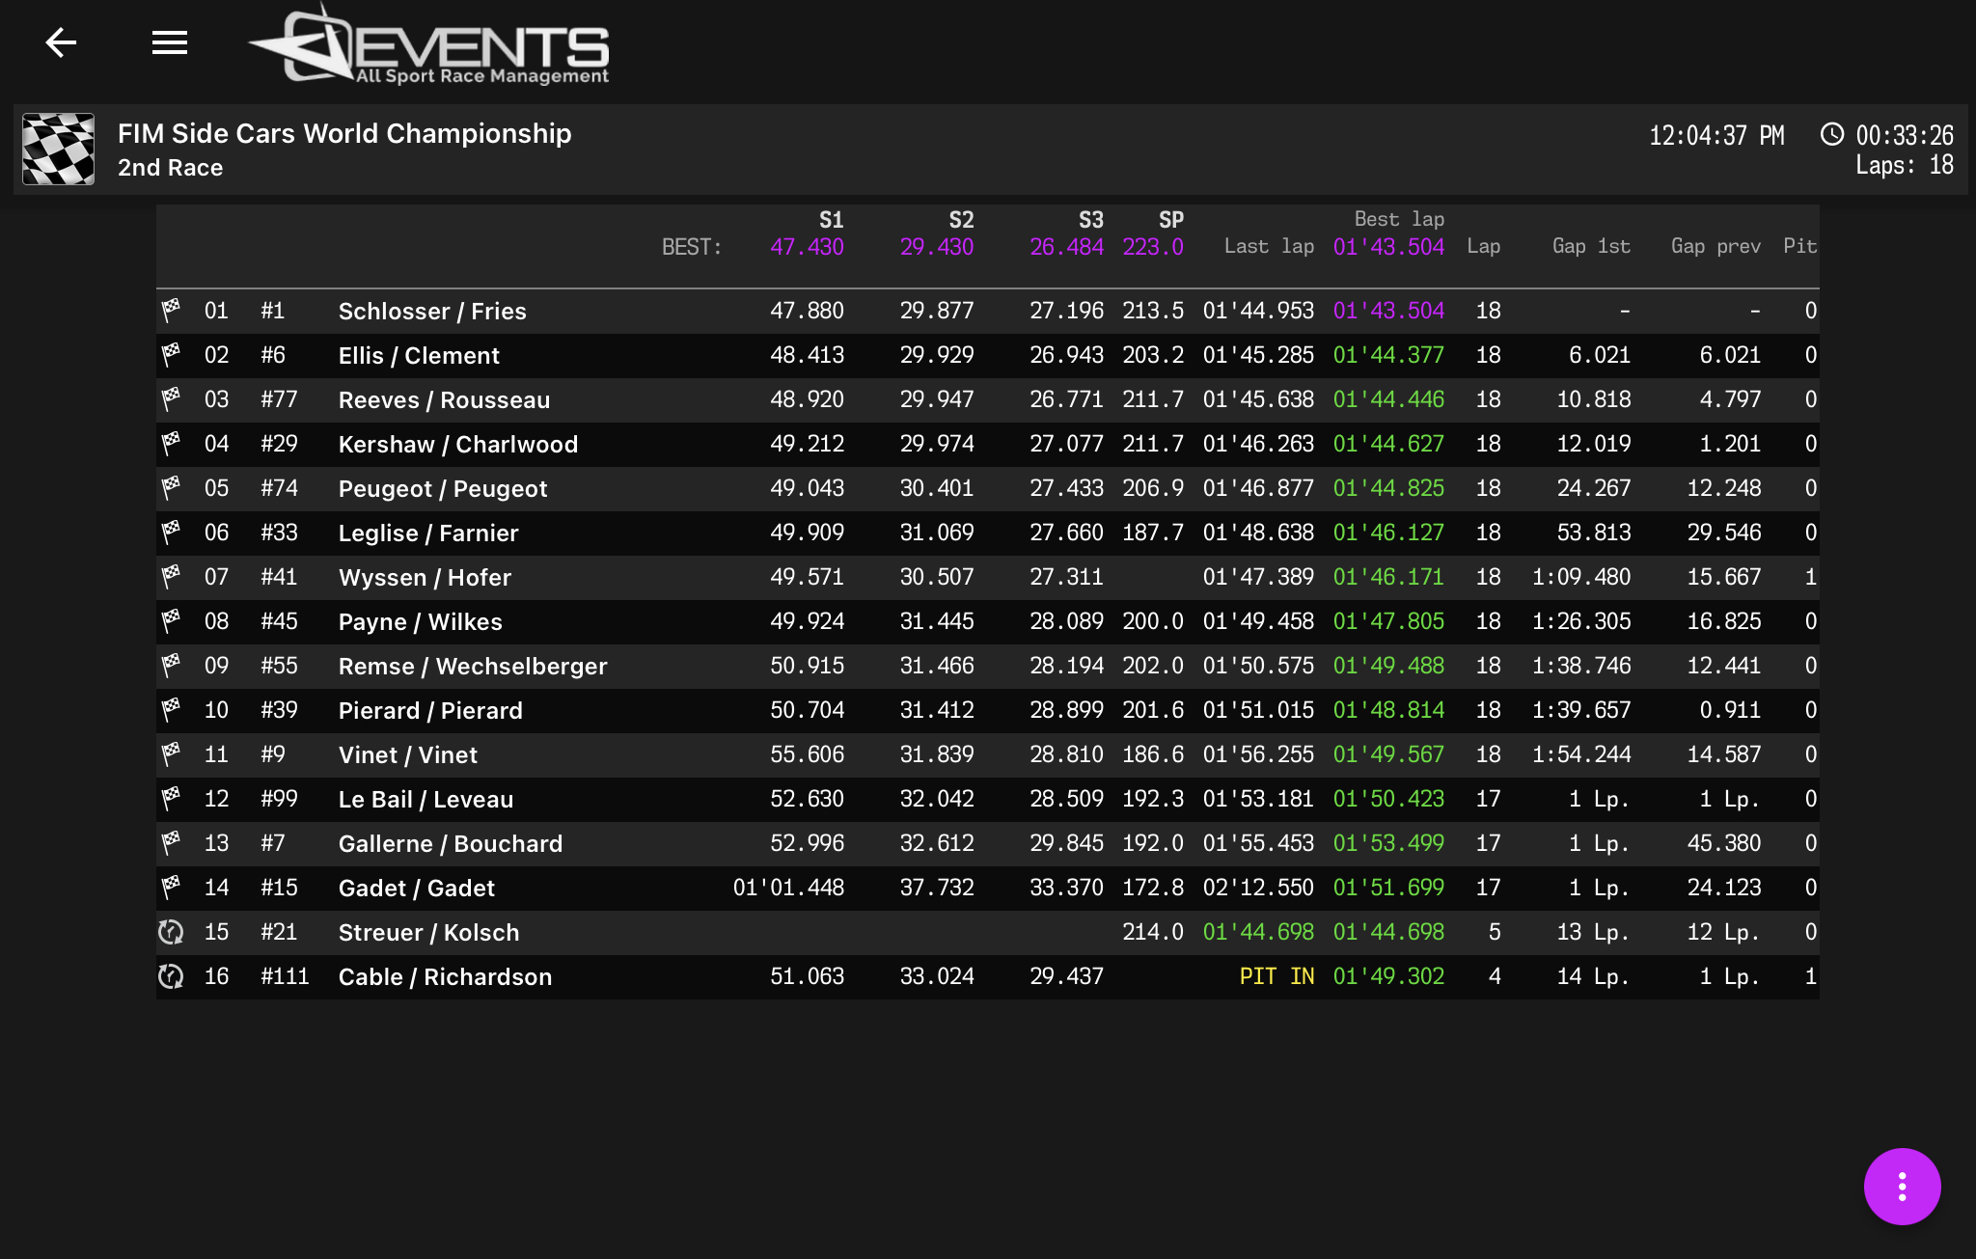
Task: Click the status icon for Cable / Richardson
Action: pyautogui.click(x=171, y=976)
